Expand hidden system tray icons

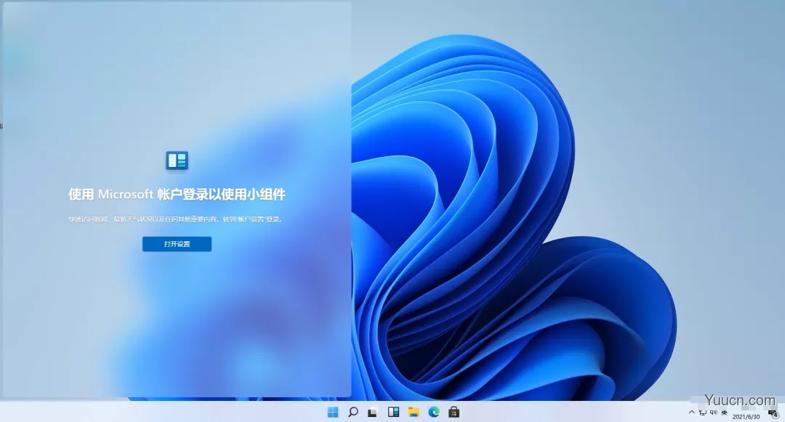tap(692, 413)
